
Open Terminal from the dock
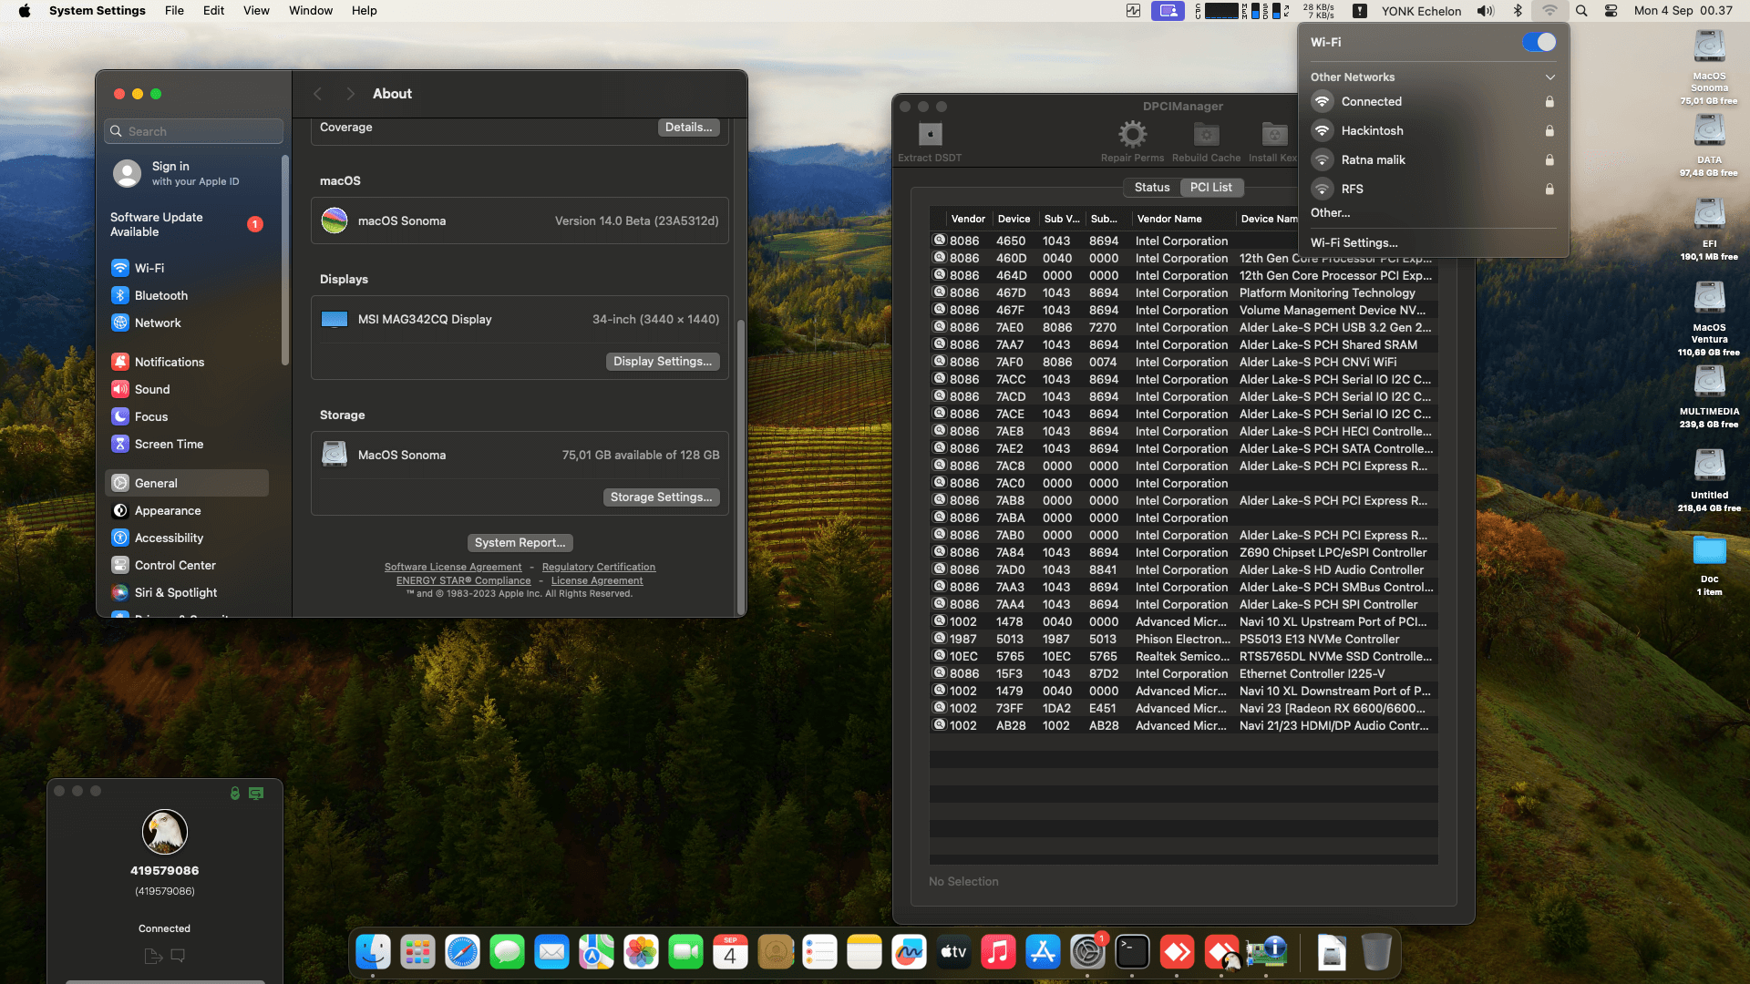tap(1132, 953)
